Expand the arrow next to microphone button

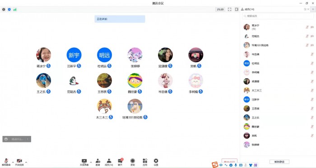point(13,162)
